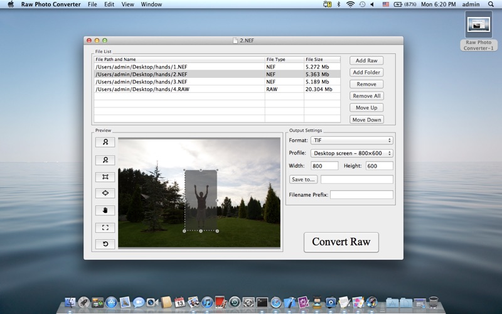Image resolution: width=502 pixels, height=314 pixels.
Task: Click the battery status icon
Action: [405, 4]
